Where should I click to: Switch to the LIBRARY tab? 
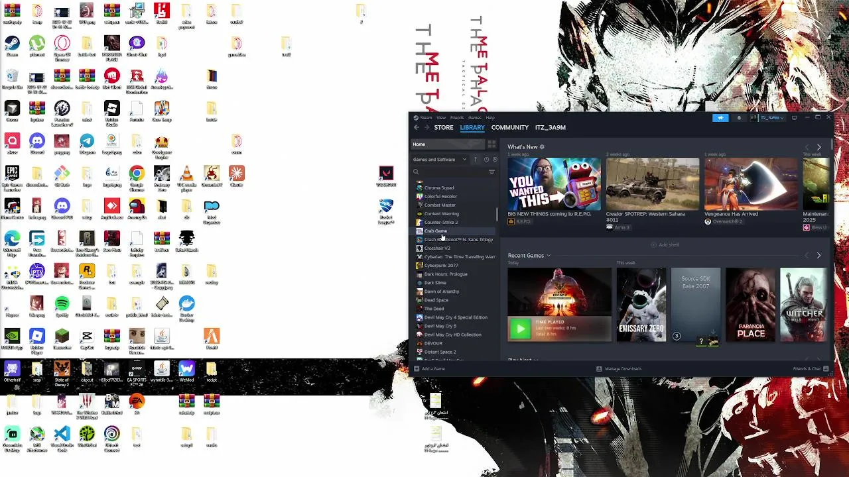point(472,127)
